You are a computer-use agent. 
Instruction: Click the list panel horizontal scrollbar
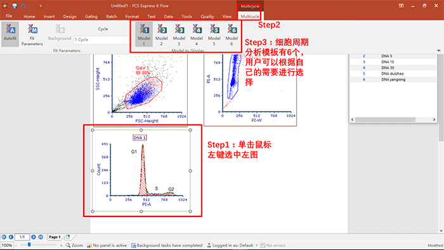pos(393,120)
